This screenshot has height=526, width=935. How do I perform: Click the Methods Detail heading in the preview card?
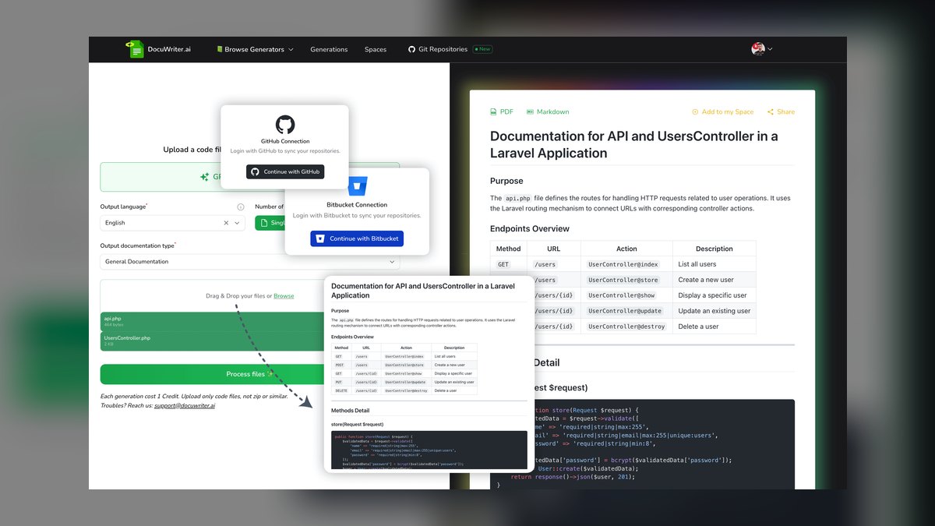(350, 410)
